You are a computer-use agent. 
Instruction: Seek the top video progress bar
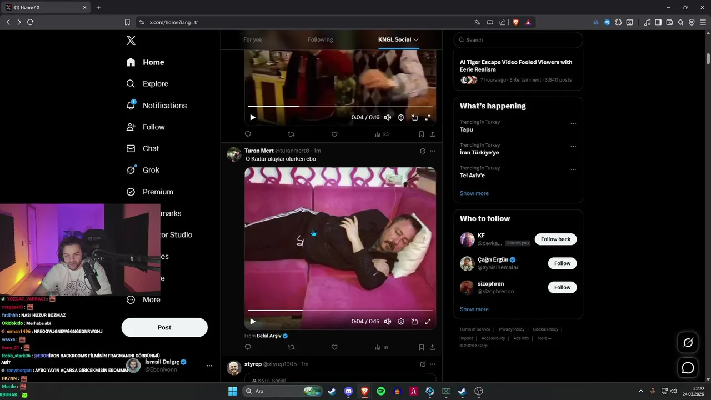(x=340, y=106)
